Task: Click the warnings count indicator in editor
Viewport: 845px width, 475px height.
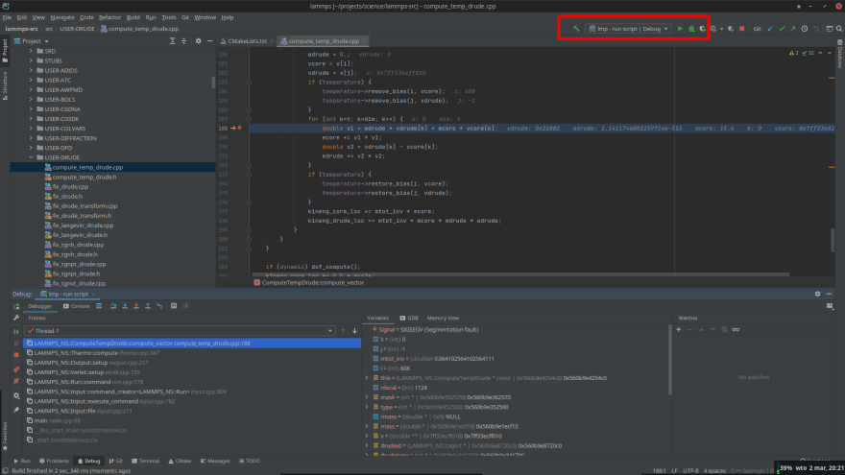Action: (x=794, y=53)
